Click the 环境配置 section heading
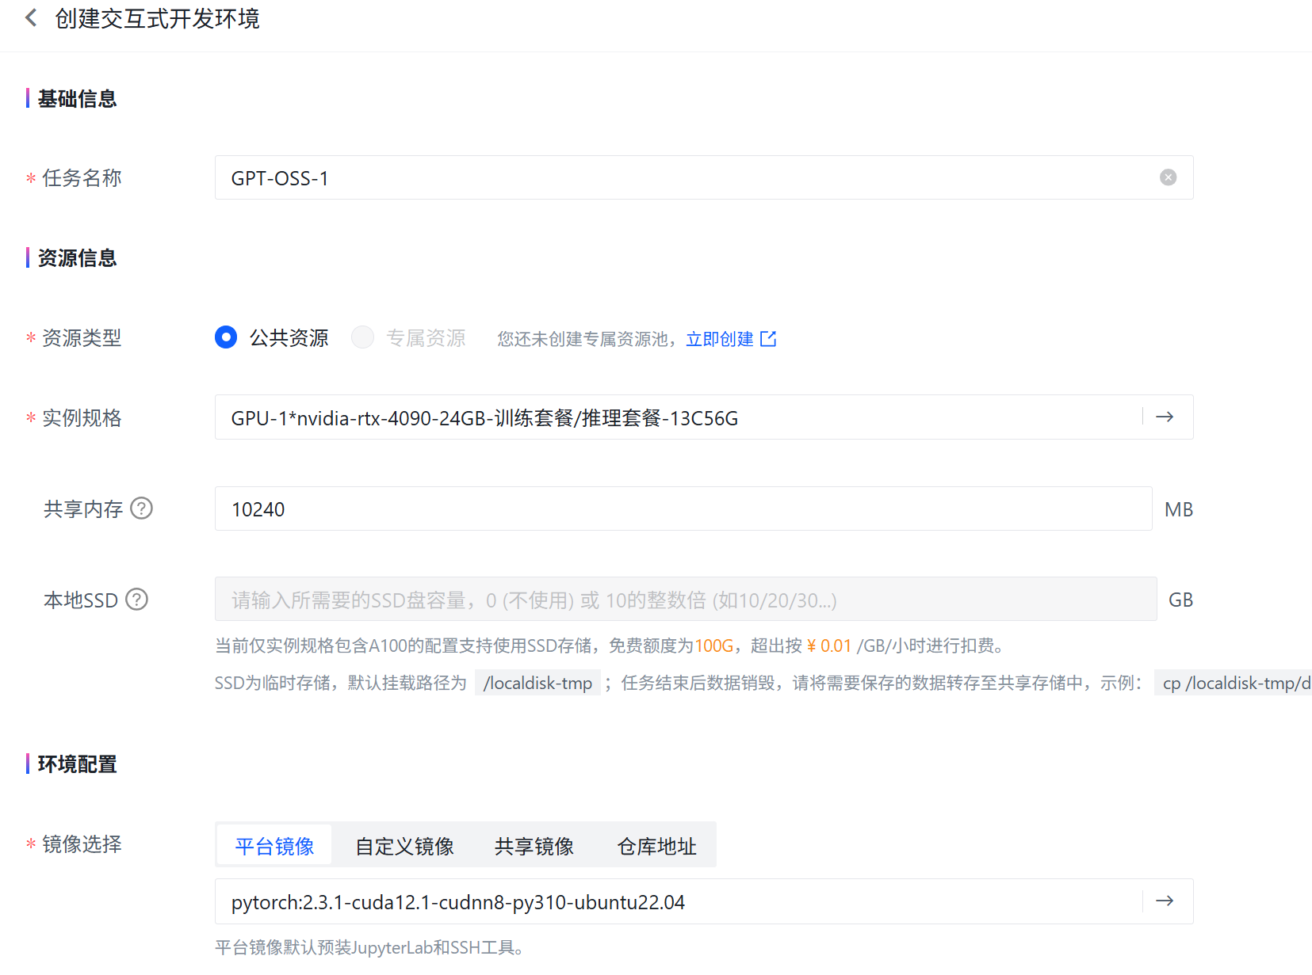 [77, 764]
